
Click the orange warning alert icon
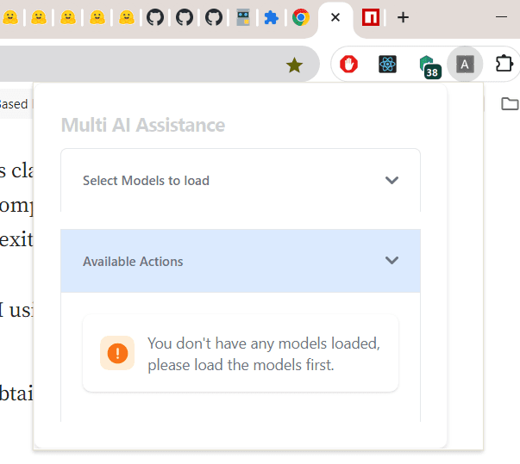click(117, 353)
